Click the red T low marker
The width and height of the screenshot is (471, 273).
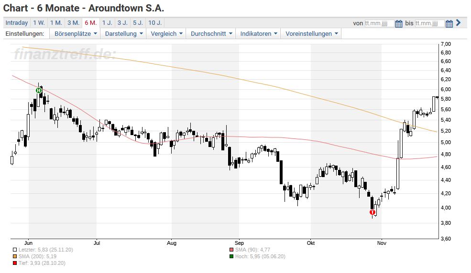click(372, 212)
